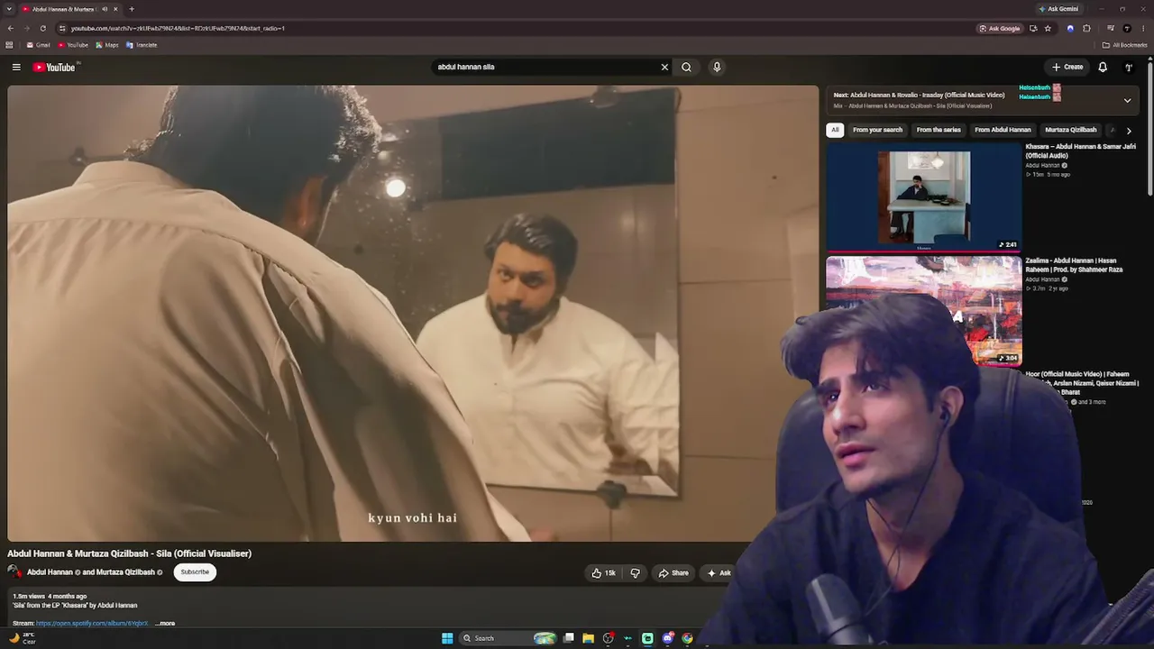Open Hoor (Official Music Video) title
Viewport: 1154px width, 649px height.
(1082, 382)
